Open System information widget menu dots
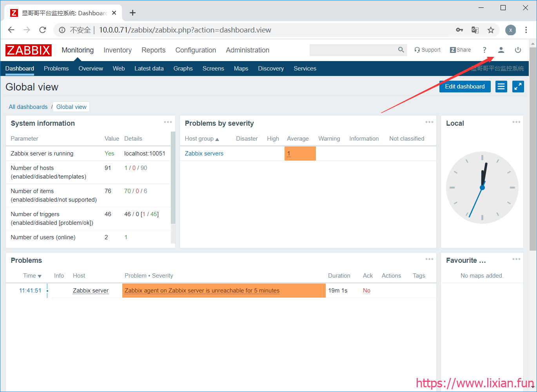537x392 pixels. tap(168, 122)
